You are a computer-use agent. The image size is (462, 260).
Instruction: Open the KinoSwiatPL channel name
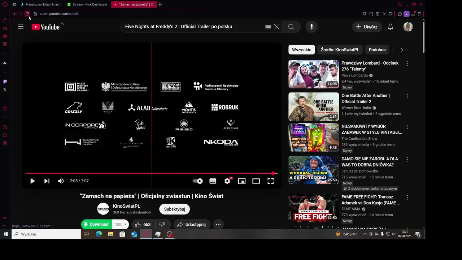pos(126,206)
